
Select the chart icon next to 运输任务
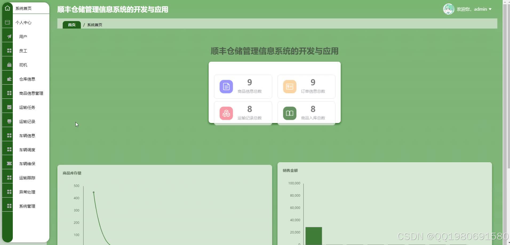(x=9, y=107)
